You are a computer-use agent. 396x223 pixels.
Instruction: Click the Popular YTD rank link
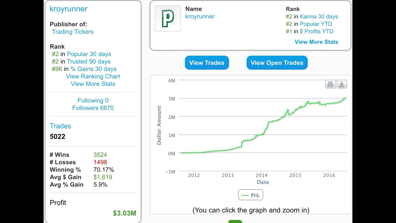(316, 24)
